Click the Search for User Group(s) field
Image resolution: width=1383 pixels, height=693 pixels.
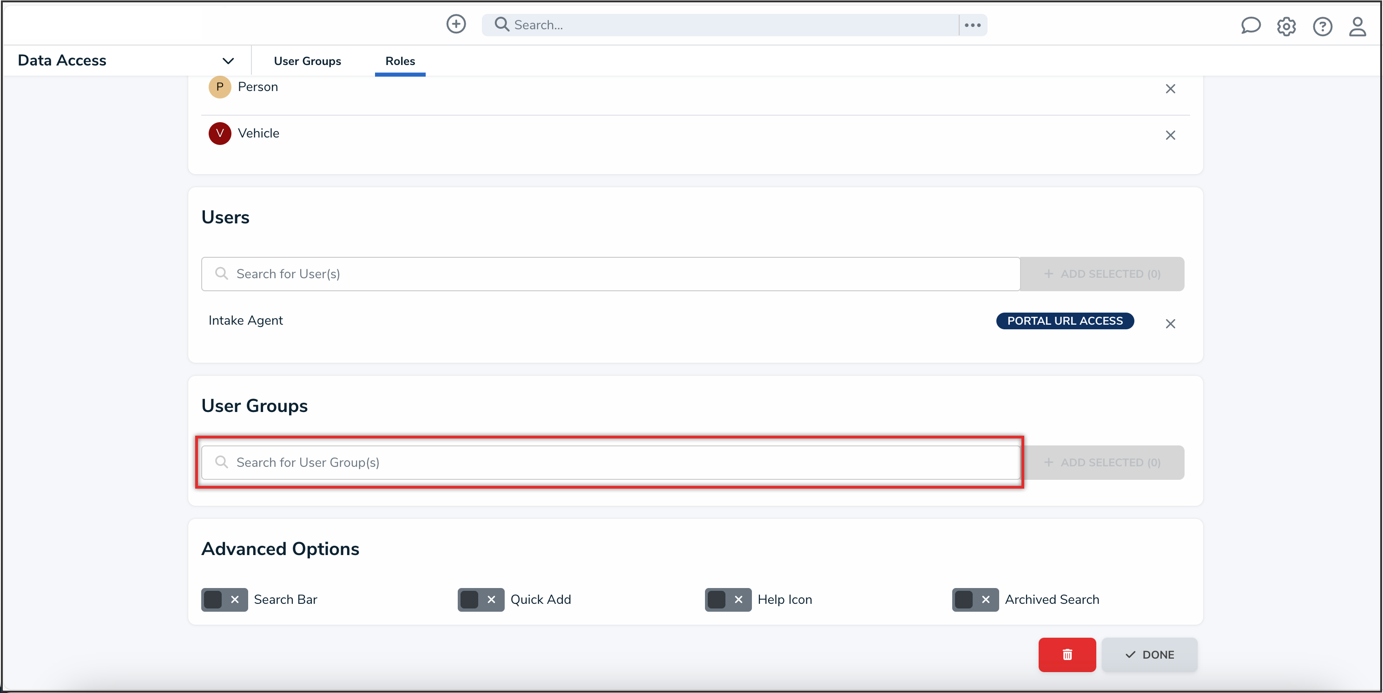coord(609,462)
